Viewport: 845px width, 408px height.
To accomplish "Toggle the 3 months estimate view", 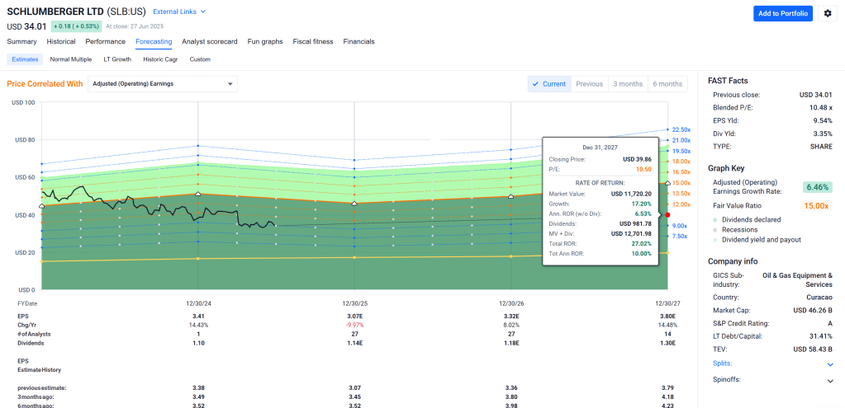I will tap(627, 84).
